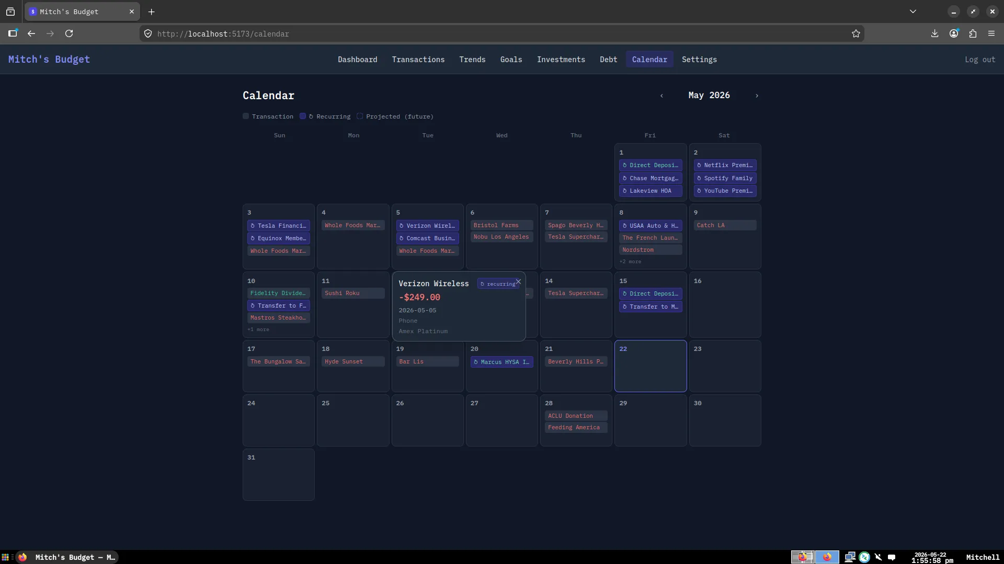Open the Mastros Steakhouse transaction
The image size is (1004, 564).
(279, 318)
